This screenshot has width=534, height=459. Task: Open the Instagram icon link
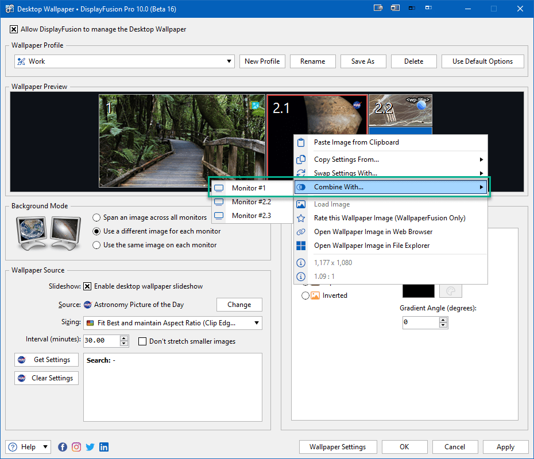pyautogui.click(x=76, y=447)
